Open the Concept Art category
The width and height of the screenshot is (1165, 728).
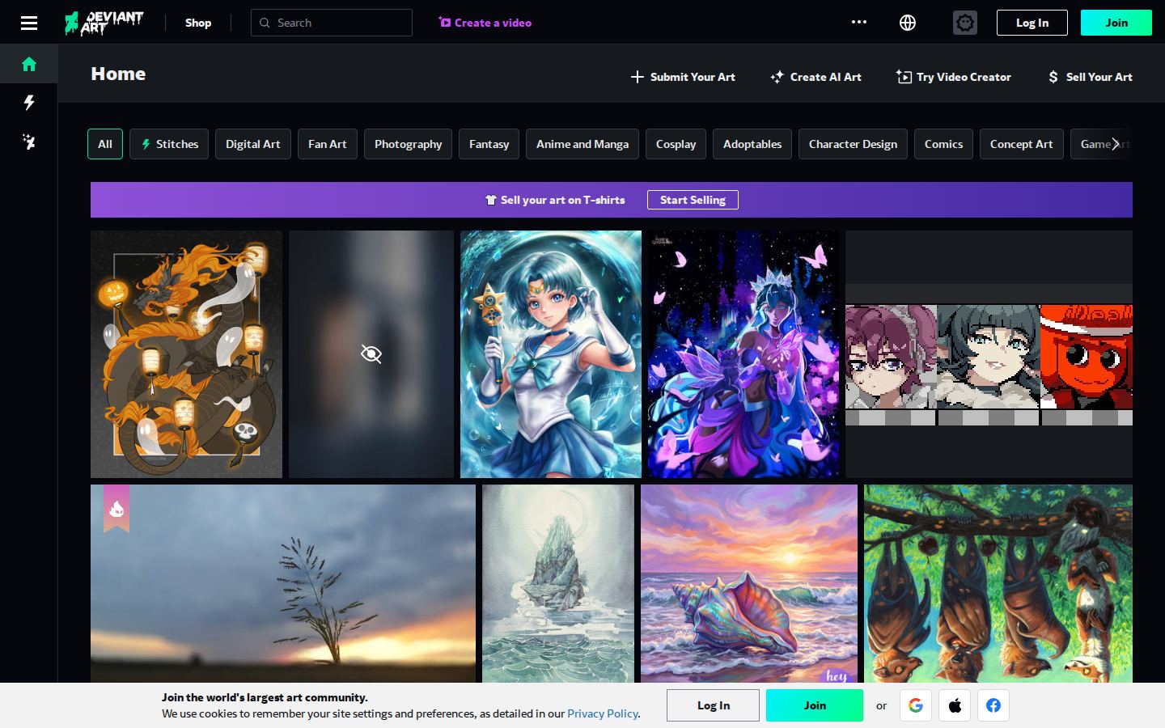point(1022,144)
